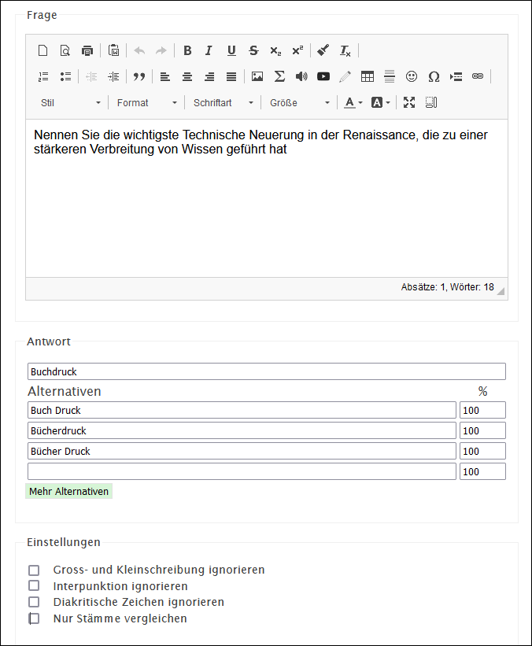Insert a hyperlink with chain icon
Image resolution: width=532 pixels, height=646 pixels.
click(478, 76)
